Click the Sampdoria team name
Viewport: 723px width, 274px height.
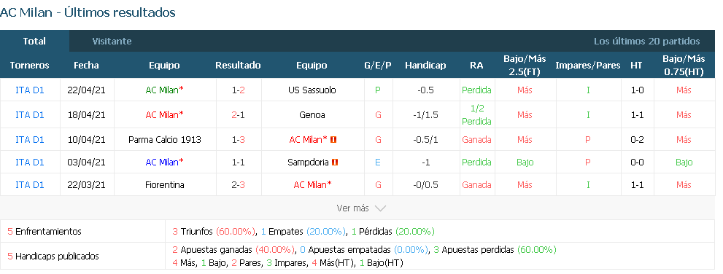(308, 162)
